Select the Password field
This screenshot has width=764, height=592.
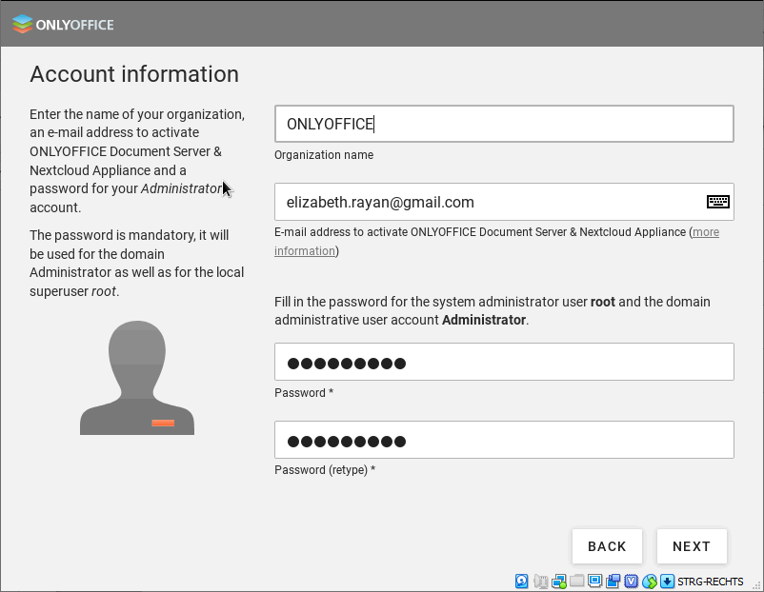coord(504,363)
